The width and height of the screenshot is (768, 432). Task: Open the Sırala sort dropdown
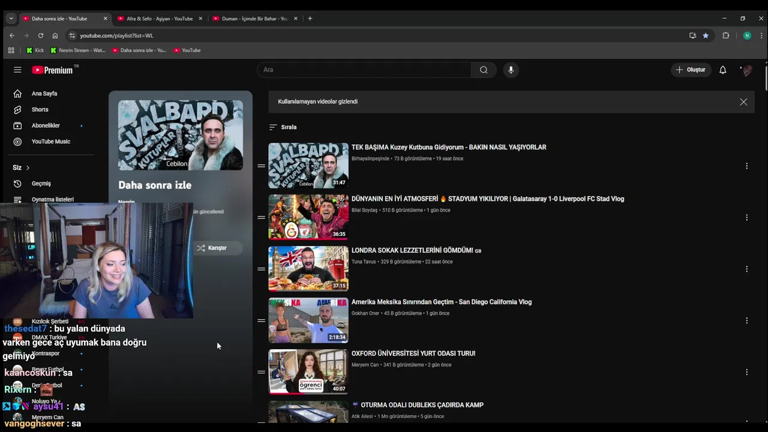tap(283, 127)
